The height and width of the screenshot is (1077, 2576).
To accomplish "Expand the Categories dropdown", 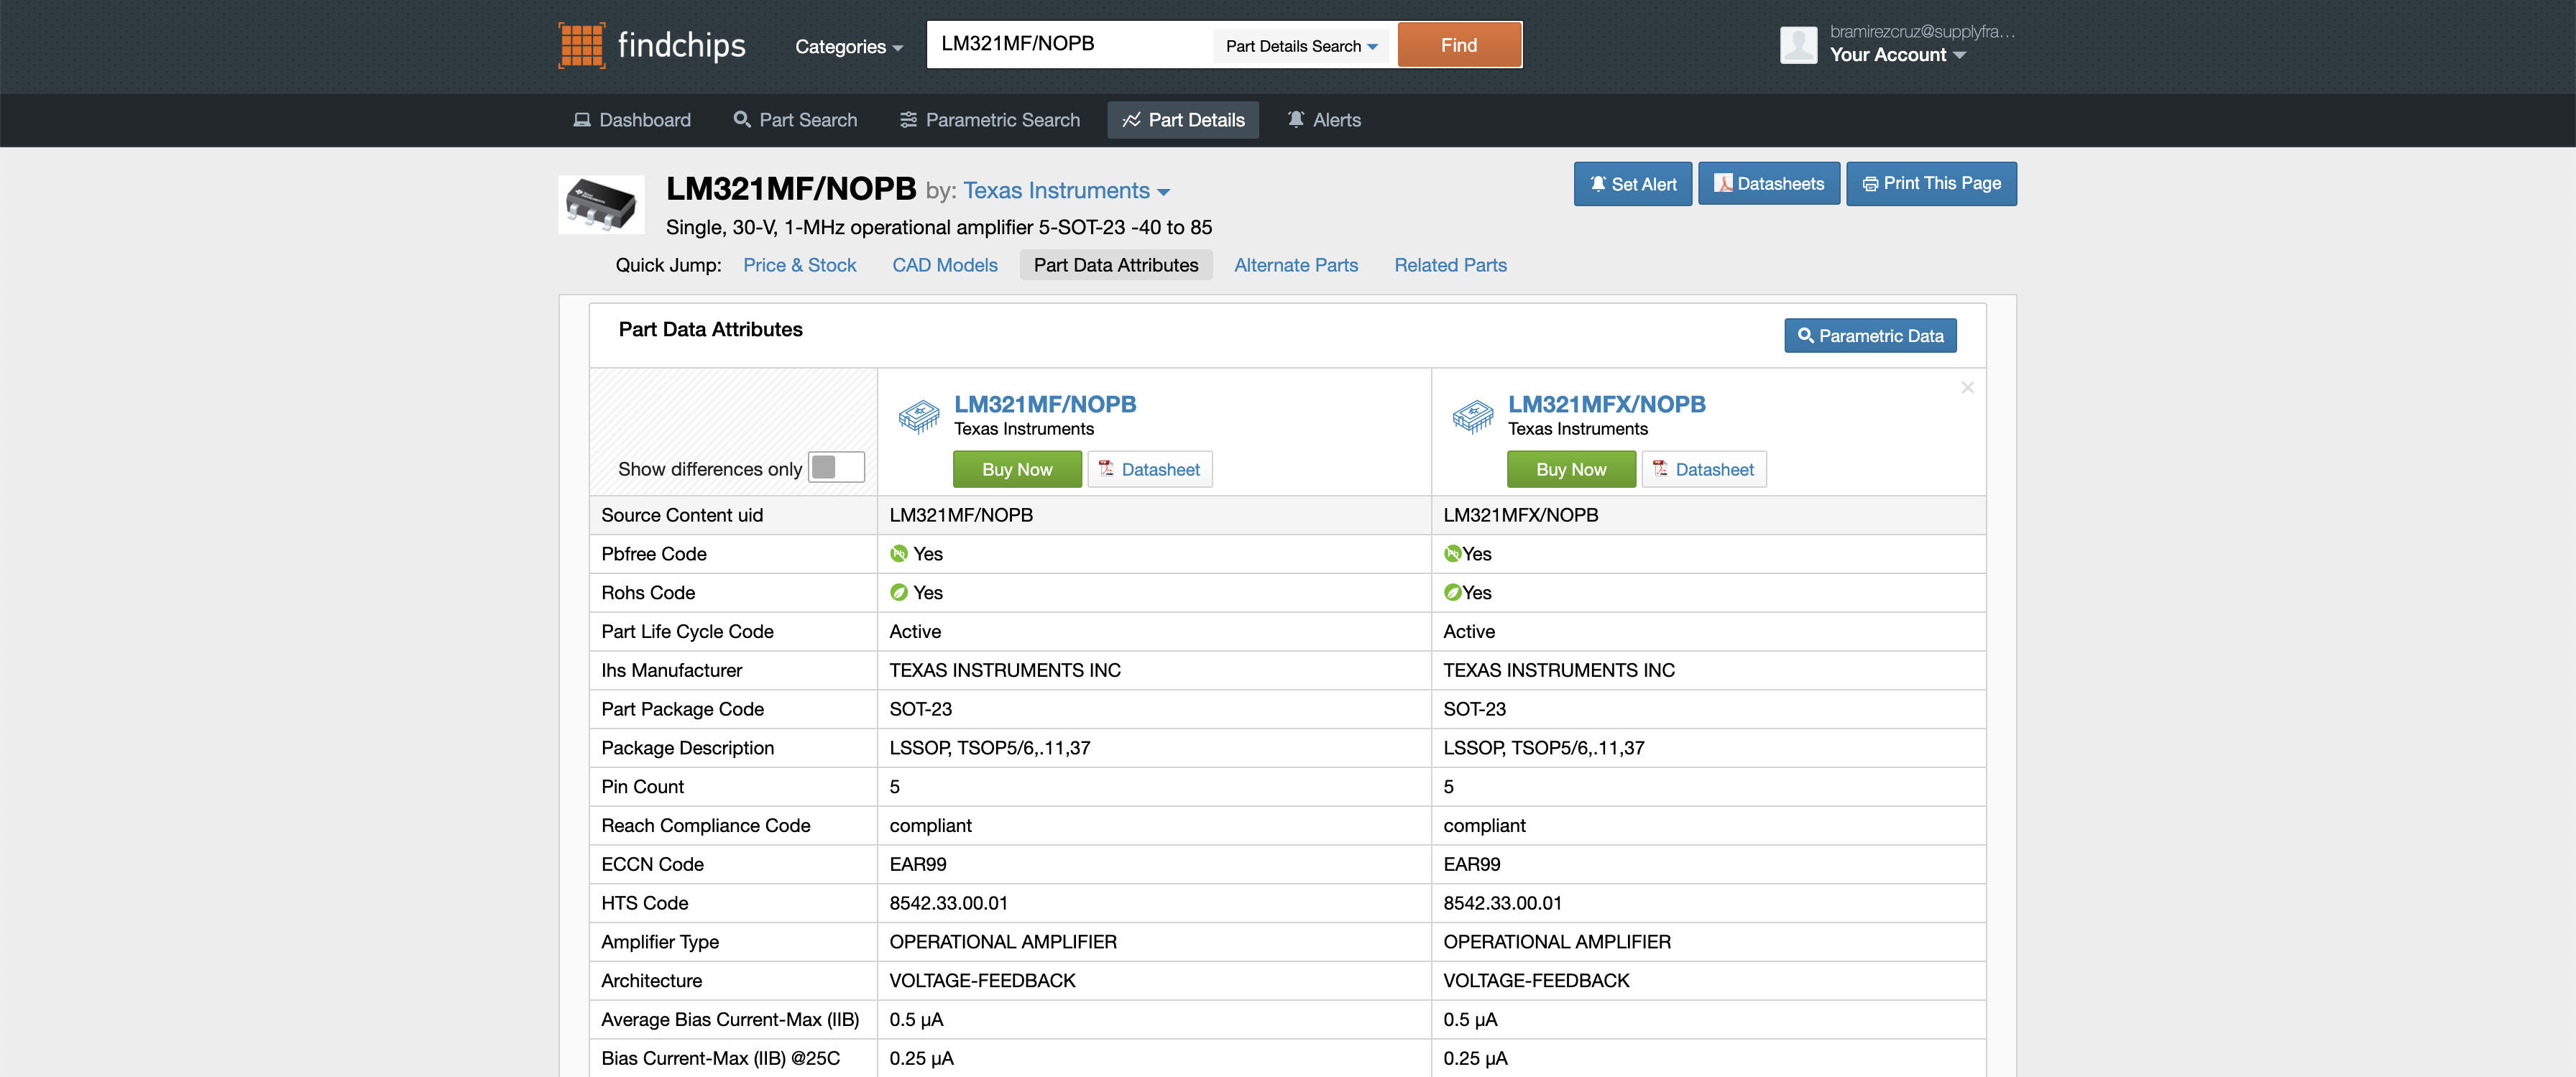I will 849,47.
